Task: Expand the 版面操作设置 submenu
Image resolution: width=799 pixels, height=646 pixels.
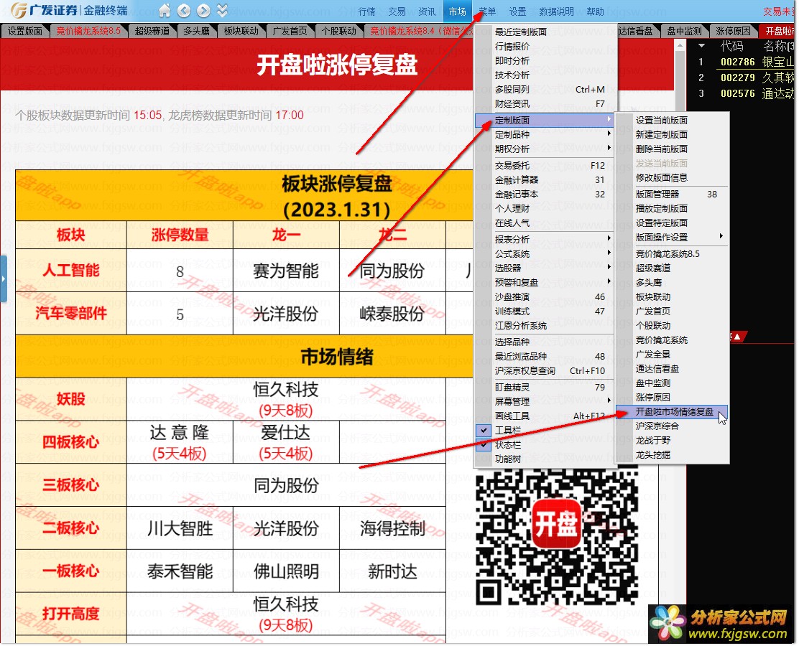Action: [x=673, y=238]
